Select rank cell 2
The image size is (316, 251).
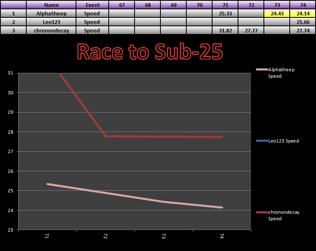pos(13,22)
